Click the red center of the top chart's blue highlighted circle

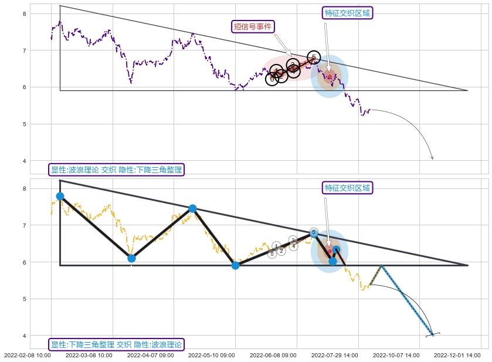[x=330, y=76]
